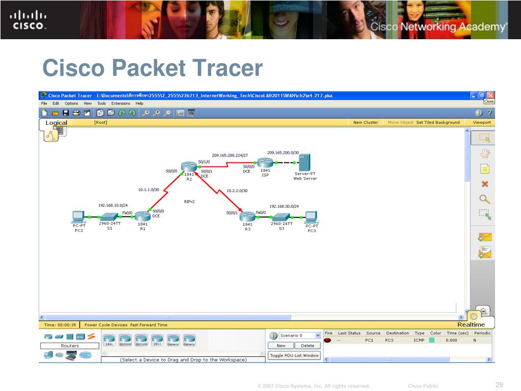Click the New scenario button
This screenshot has height=391, width=521.
pyautogui.click(x=281, y=346)
